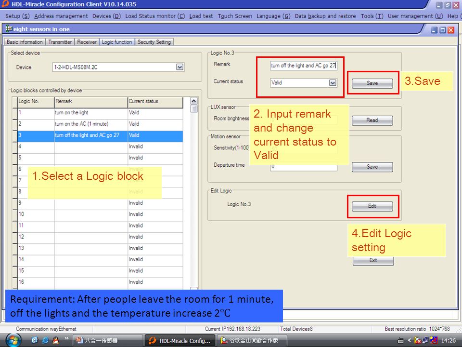Click the system clock 14:26
462x347 pixels.
(x=448, y=341)
